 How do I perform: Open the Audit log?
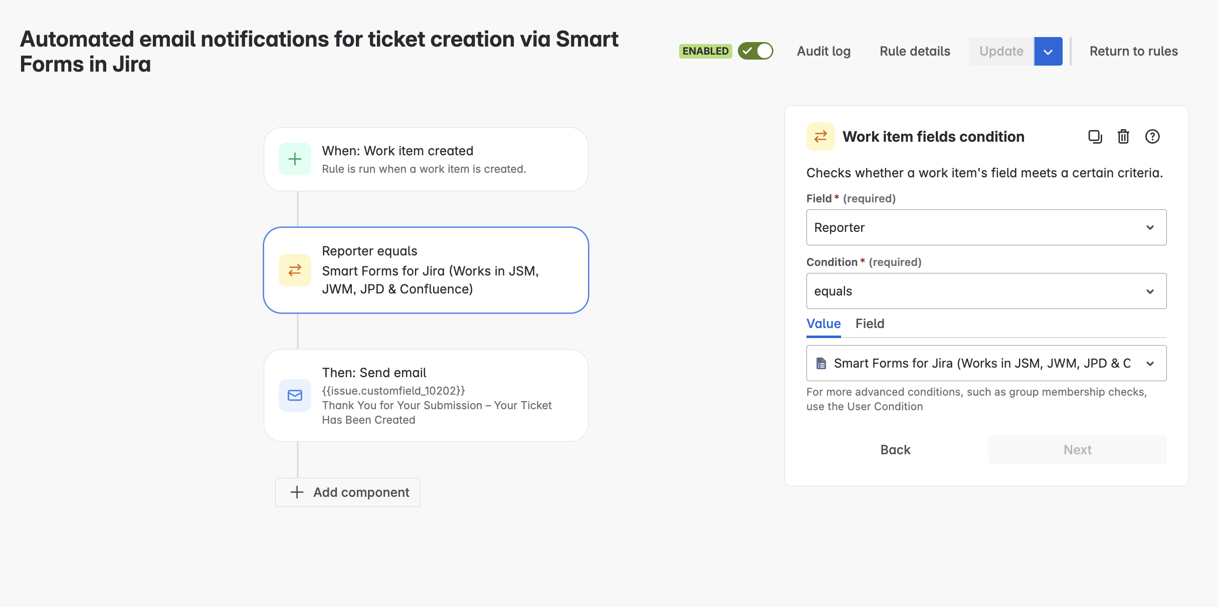point(824,51)
